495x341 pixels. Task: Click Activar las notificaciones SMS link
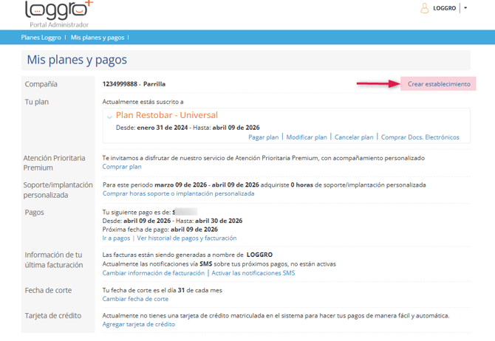253,273
